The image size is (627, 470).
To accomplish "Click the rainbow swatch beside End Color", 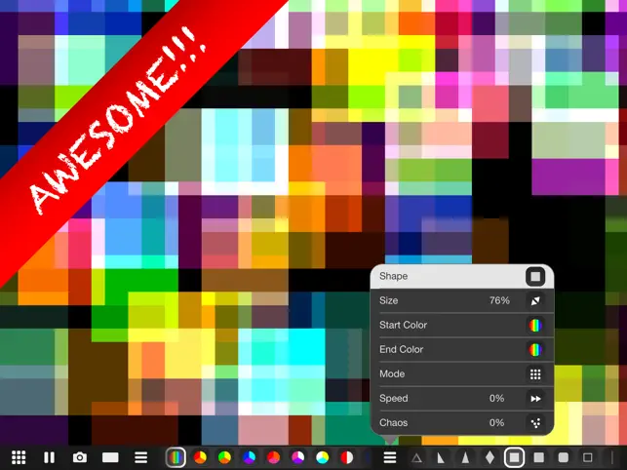I will pos(535,350).
